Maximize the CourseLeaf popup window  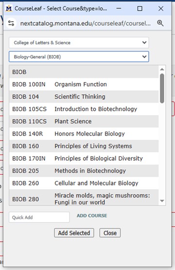pyautogui.click(x=140, y=8)
